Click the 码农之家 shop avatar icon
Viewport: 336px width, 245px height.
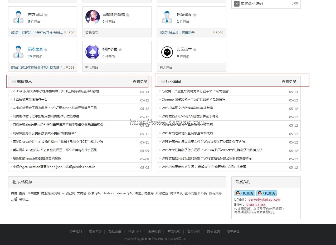(x=18, y=52)
